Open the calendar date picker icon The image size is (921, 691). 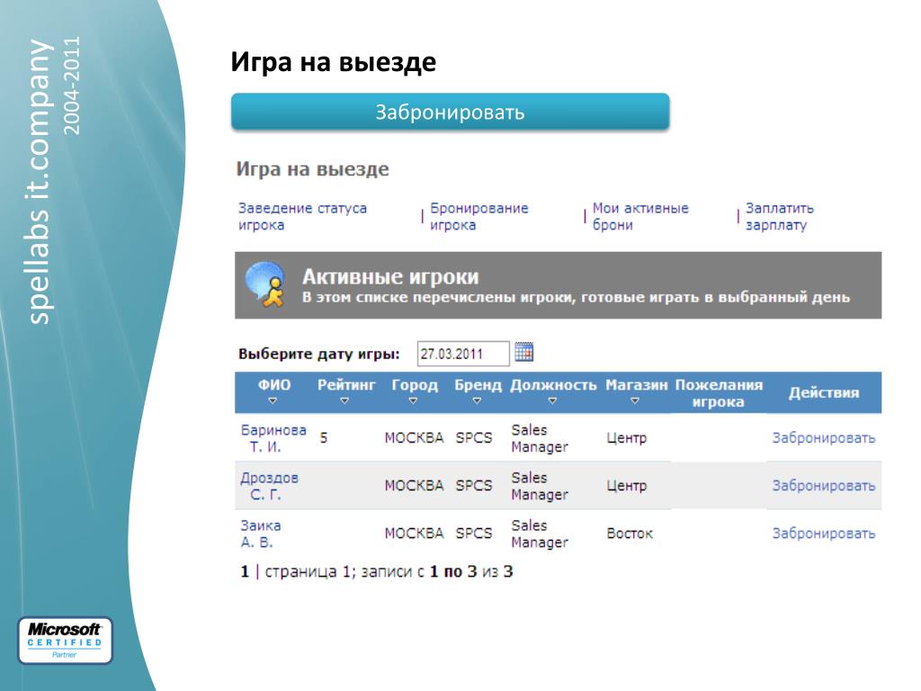[523, 352]
